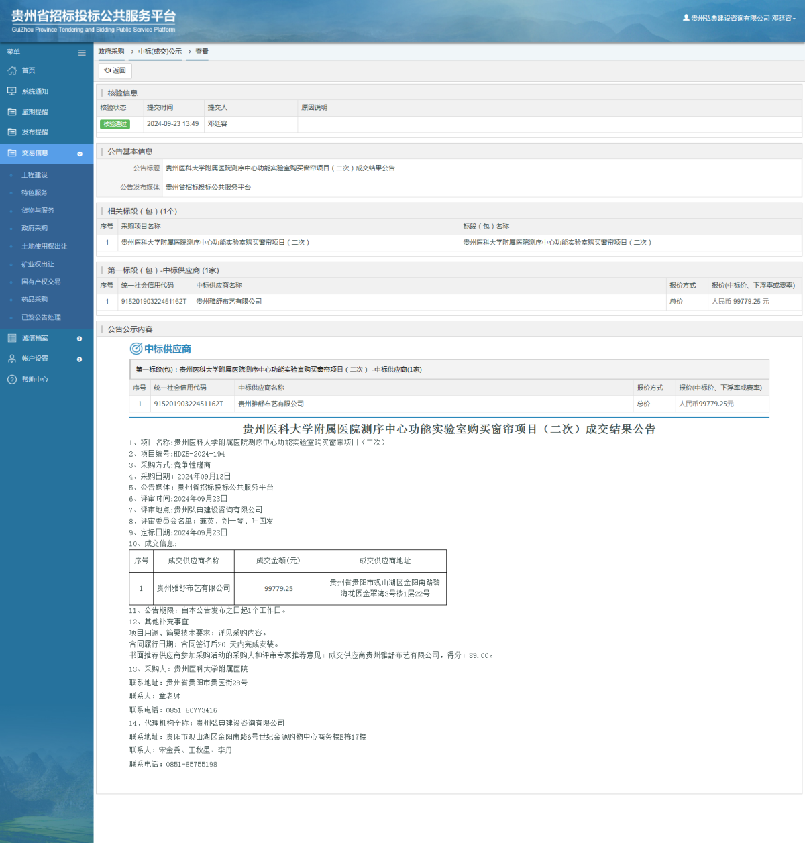
Task: Select 药品采购 submenu item
Action: [x=34, y=300]
